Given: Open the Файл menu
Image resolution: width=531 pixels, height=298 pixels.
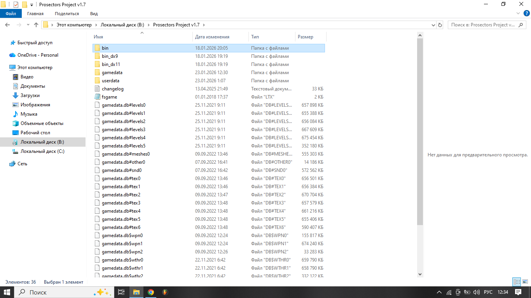Looking at the screenshot, I should [x=11, y=14].
